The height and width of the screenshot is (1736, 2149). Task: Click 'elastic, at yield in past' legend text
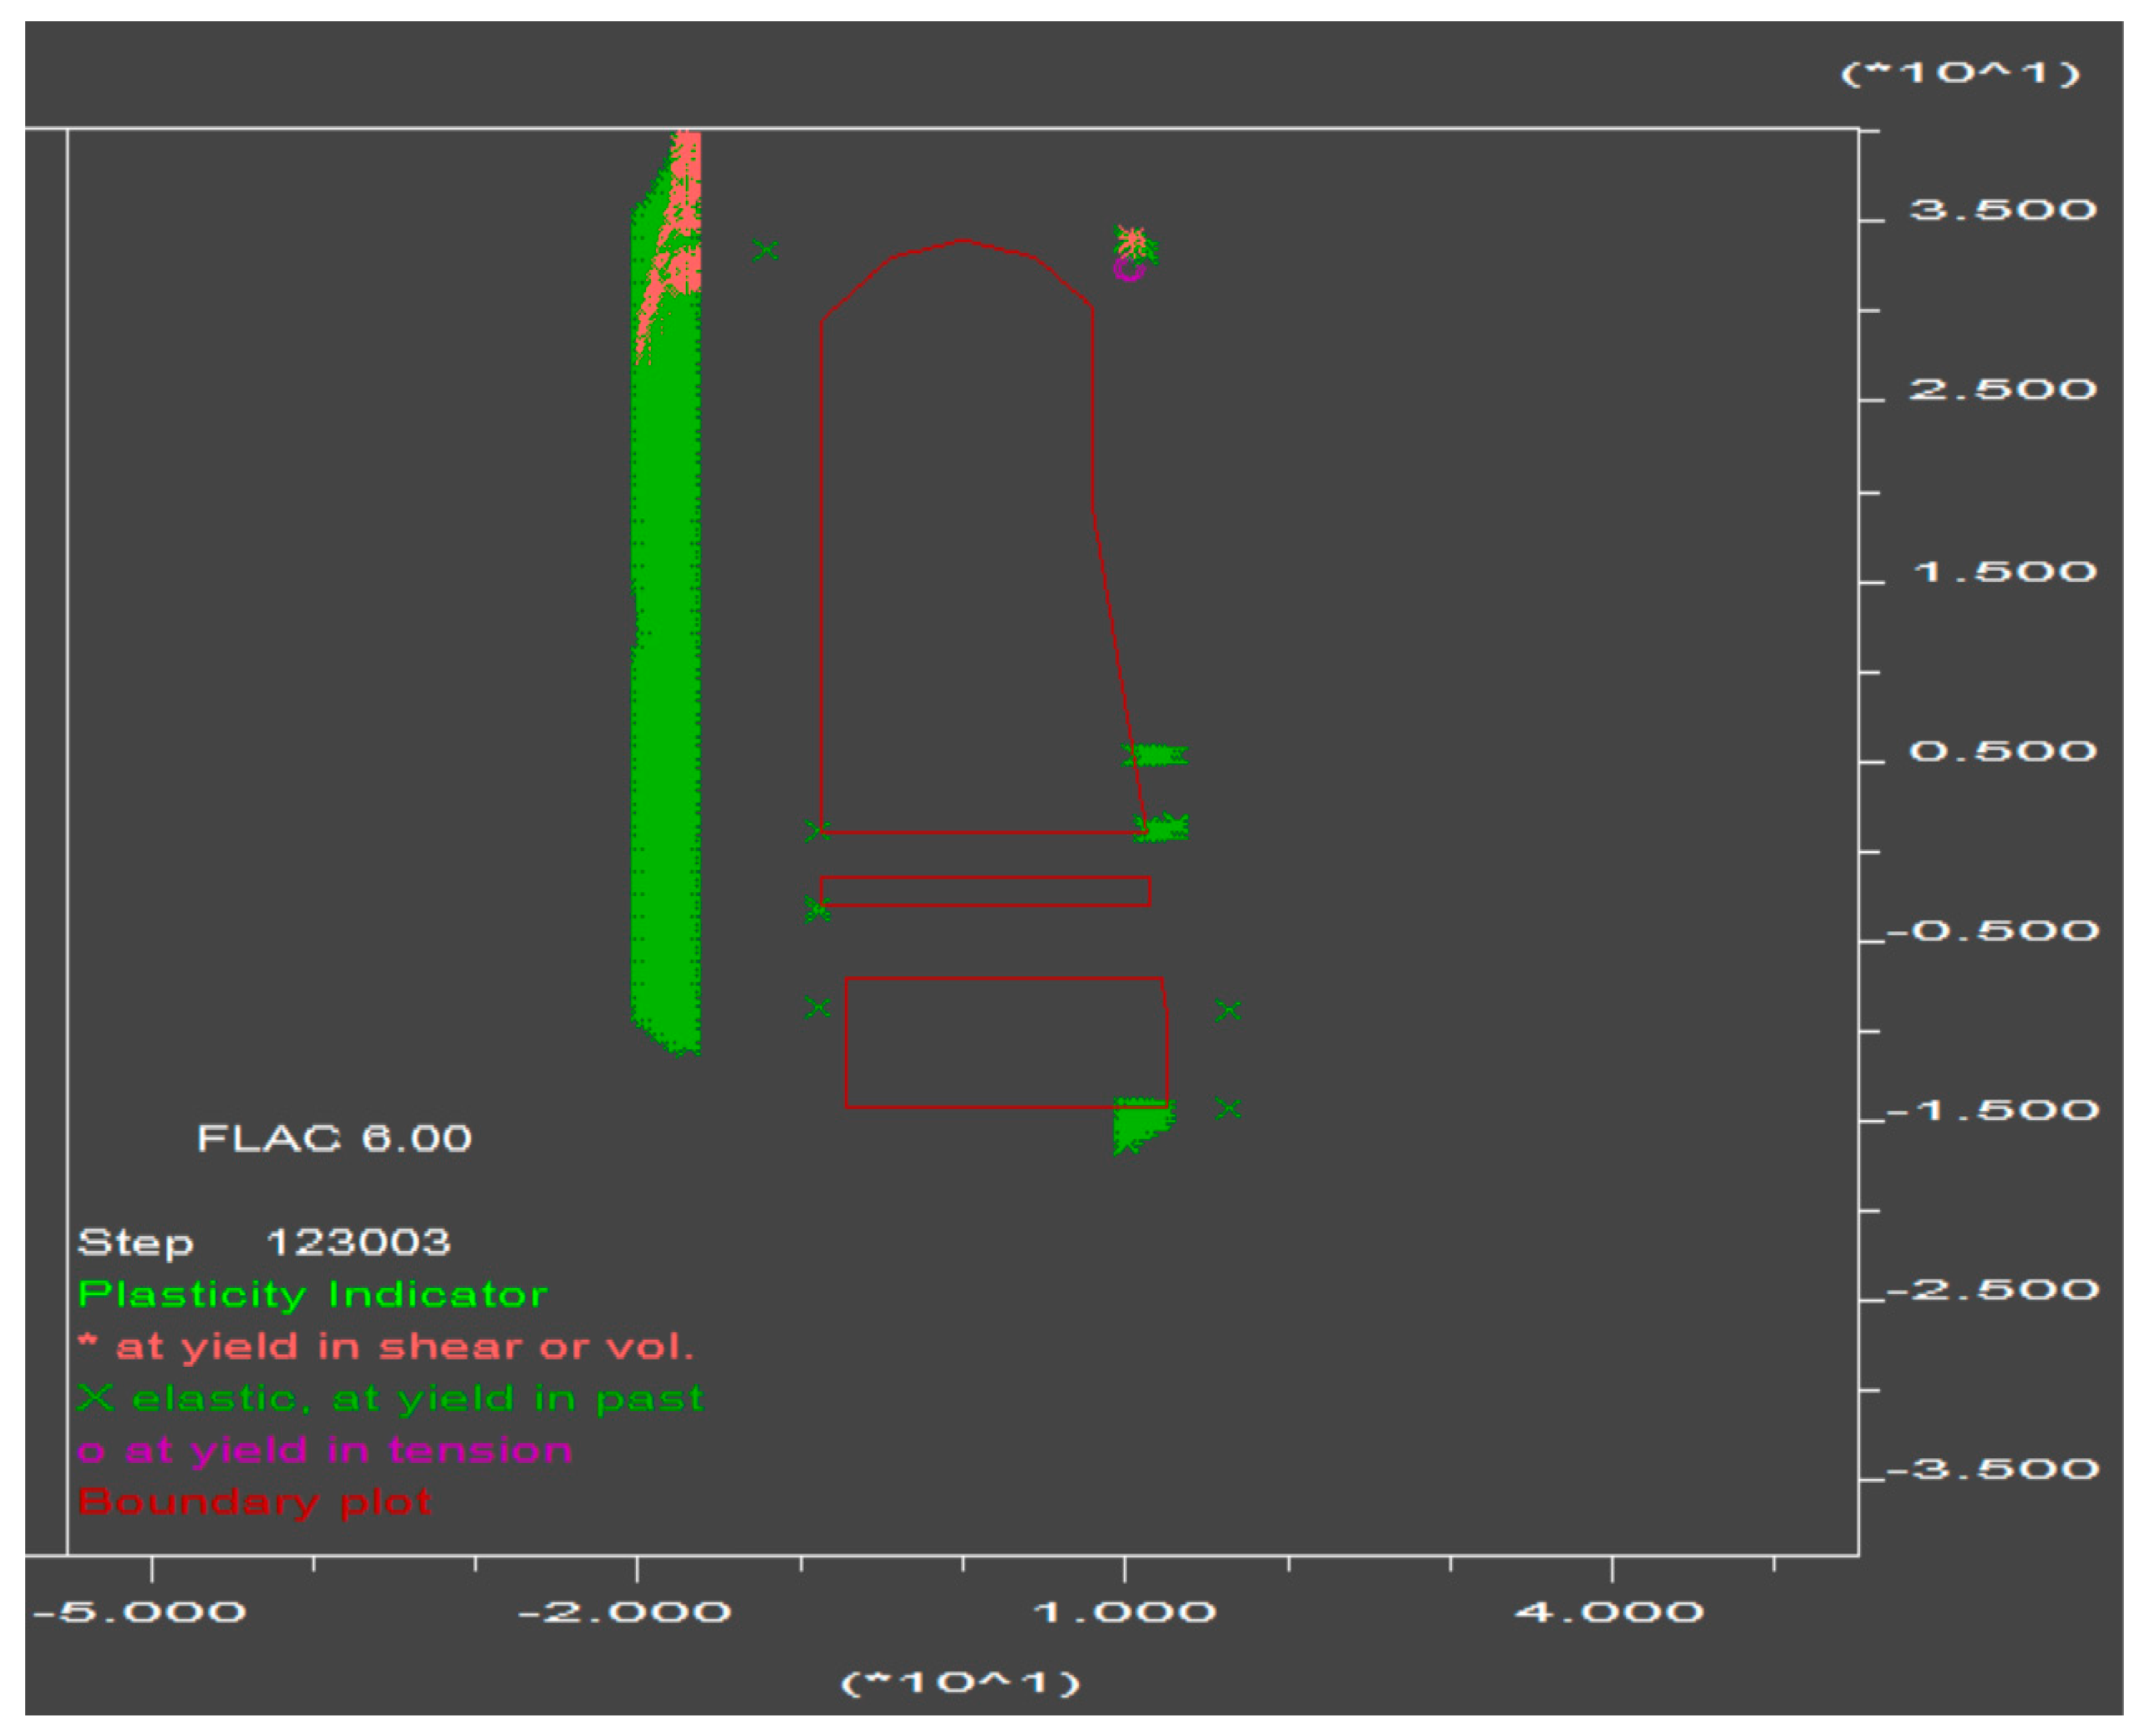(417, 1398)
